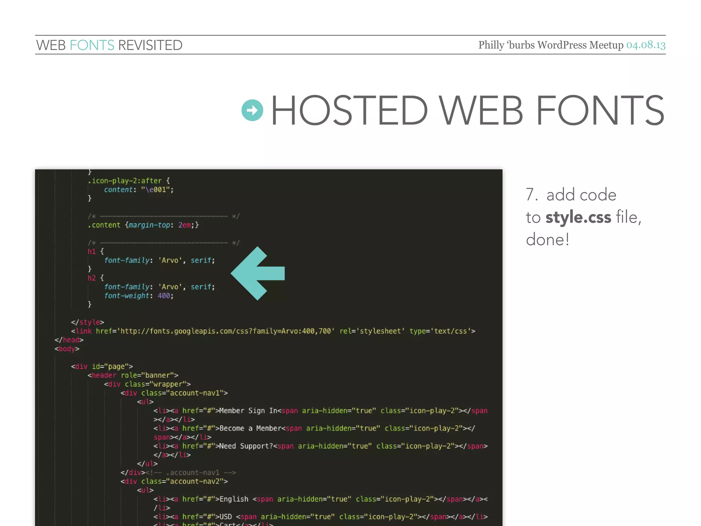Click the .icon-play-2:after selector line
The image size is (701, 526).
point(129,180)
